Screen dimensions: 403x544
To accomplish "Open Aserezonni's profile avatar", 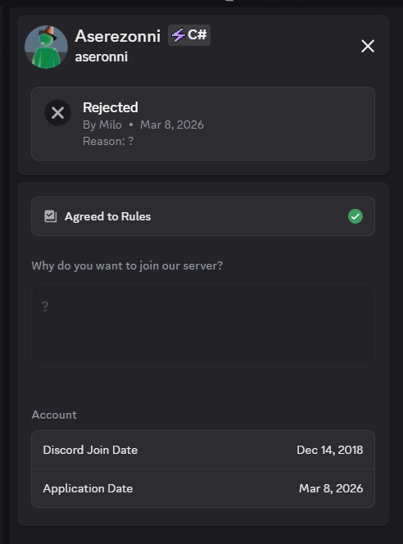I will pyautogui.click(x=46, y=47).
